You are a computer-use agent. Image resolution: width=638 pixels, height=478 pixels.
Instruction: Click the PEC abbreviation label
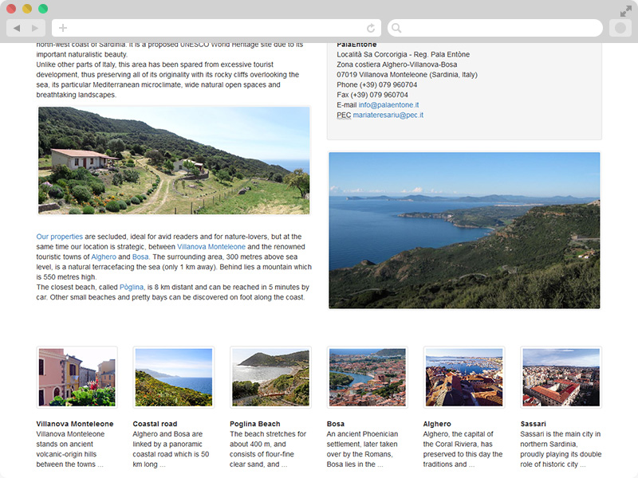[x=344, y=115]
